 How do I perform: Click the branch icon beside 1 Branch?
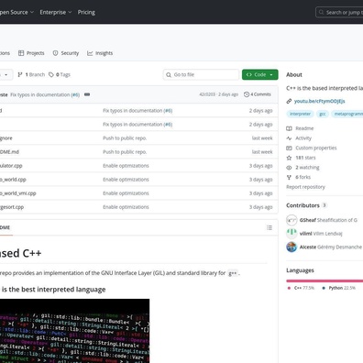[x=20, y=74]
